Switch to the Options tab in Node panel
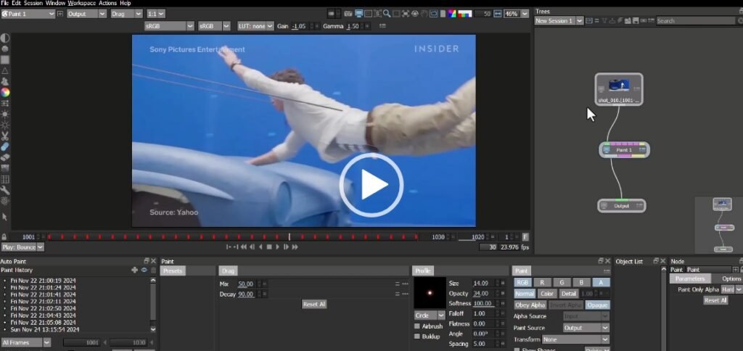 [x=730, y=278]
